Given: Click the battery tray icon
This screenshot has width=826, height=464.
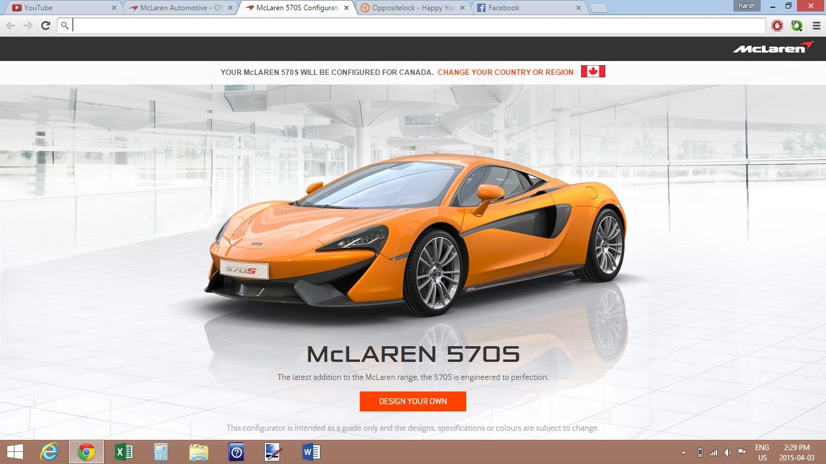Looking at the screenshot, I should (700, 453).
